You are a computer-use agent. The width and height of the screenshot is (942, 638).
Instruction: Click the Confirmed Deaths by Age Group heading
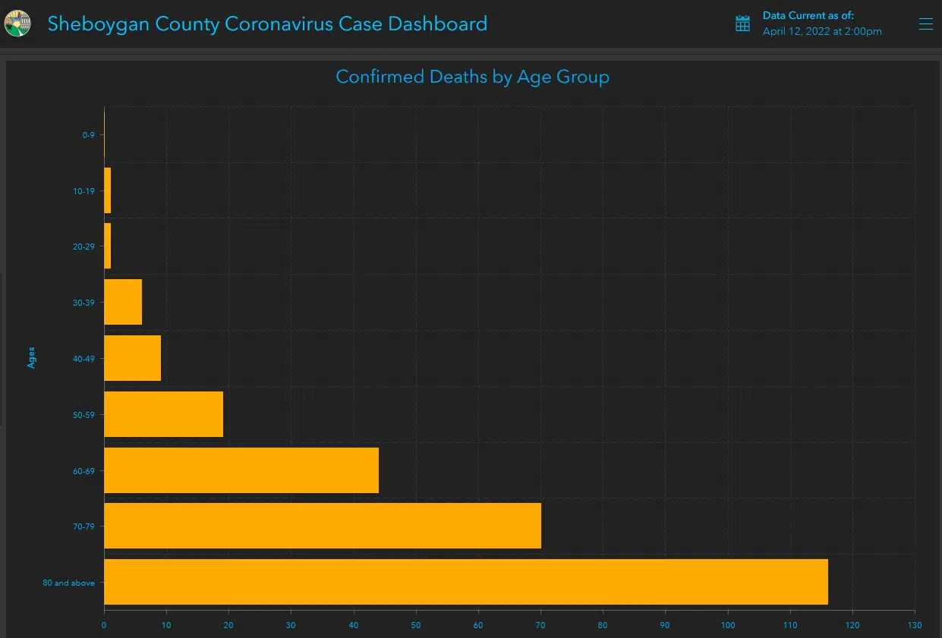pos(472,77)
